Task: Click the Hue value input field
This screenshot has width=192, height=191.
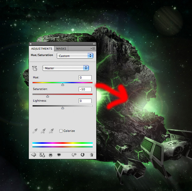Action: tap(85, 78)
